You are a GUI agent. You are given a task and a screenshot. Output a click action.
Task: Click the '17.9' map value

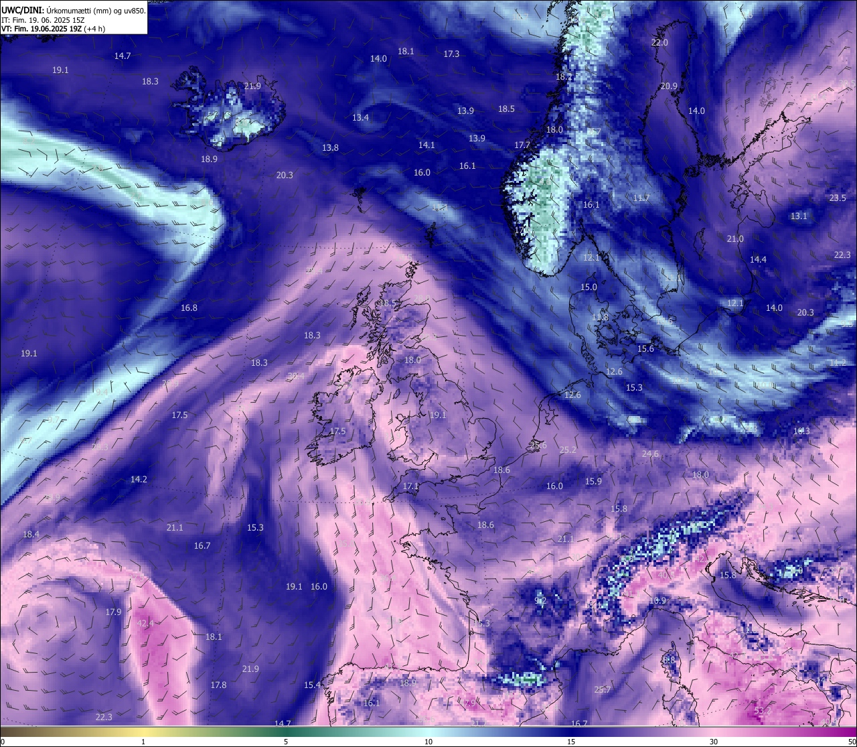[113, 612]
